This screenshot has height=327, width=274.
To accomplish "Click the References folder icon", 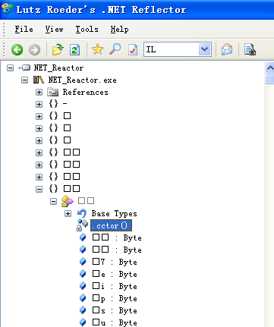I will pos(52,92).
